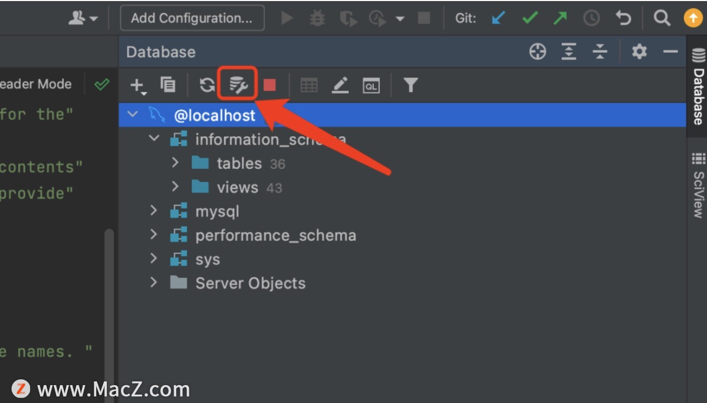The height and width of the screenshot is (403, 707).
Task: Open the Data Source Properties wrench icon
Action: pyautogui.click(x=238, y=85)
